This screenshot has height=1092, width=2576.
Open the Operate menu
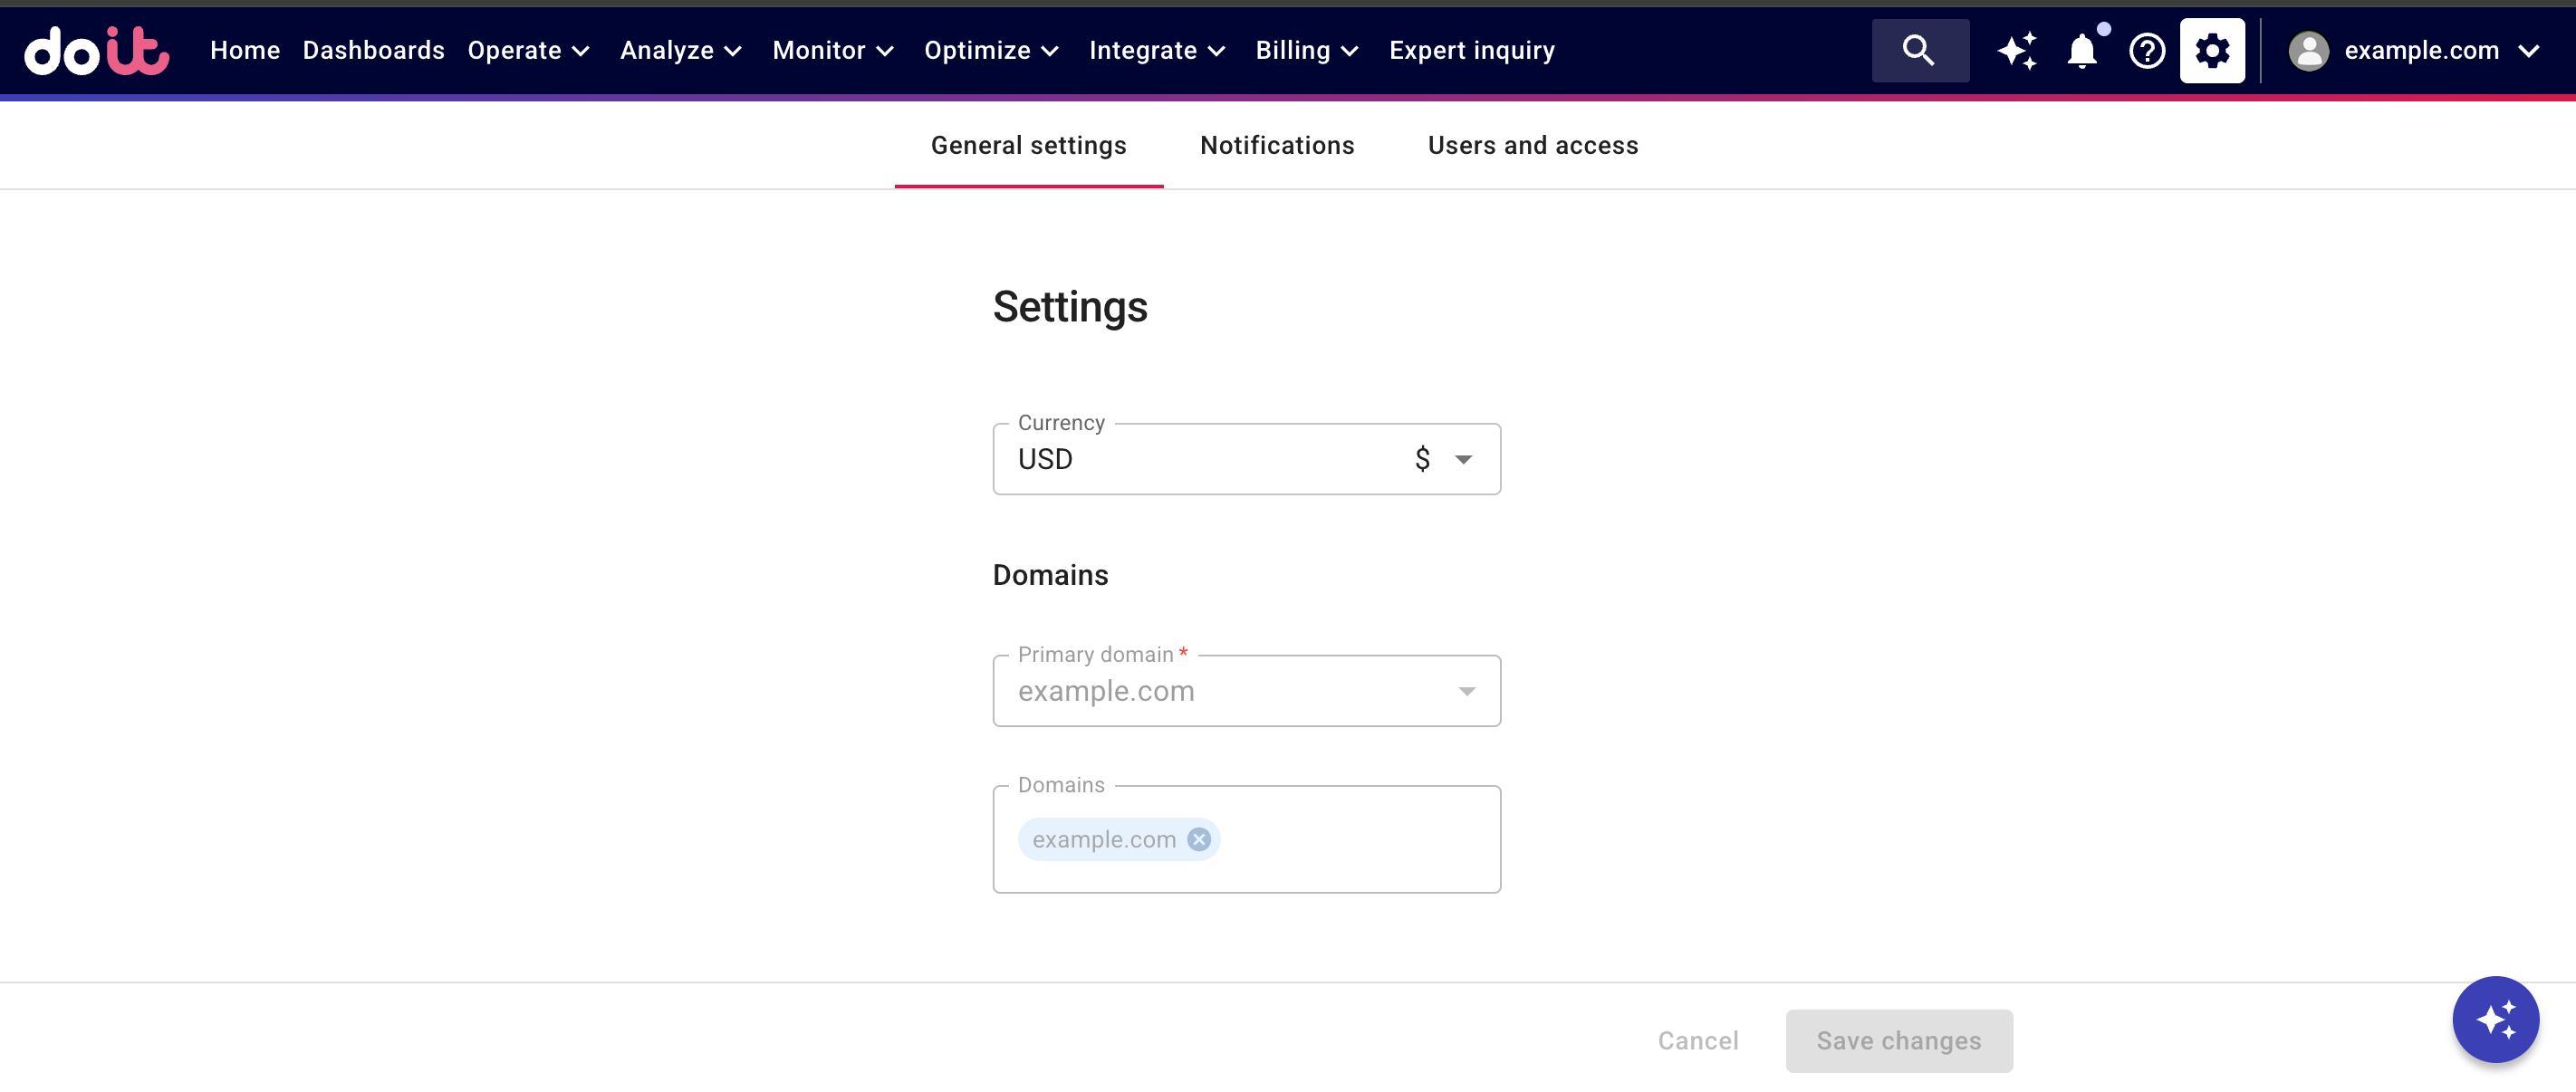[528, 50]
